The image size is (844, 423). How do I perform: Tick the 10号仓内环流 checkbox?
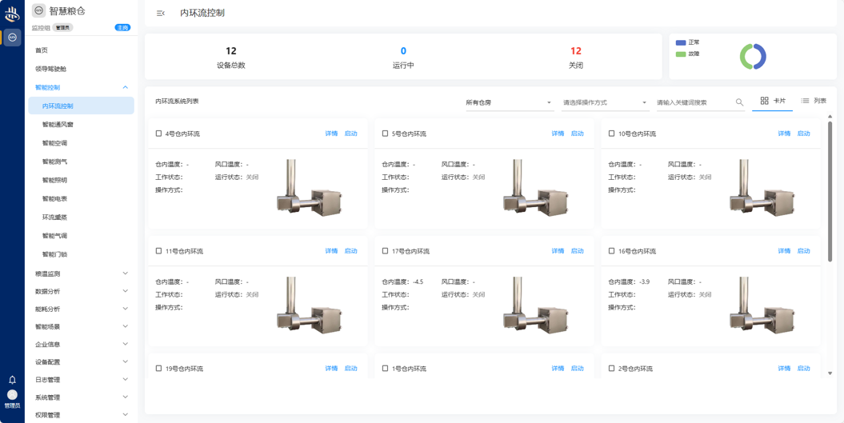click(x=611, y=134)
